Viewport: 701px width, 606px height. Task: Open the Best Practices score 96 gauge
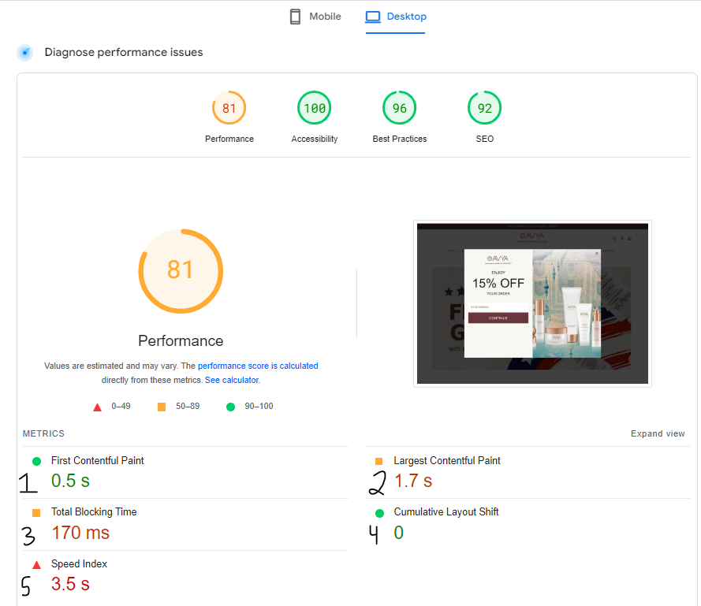point(399,109)
